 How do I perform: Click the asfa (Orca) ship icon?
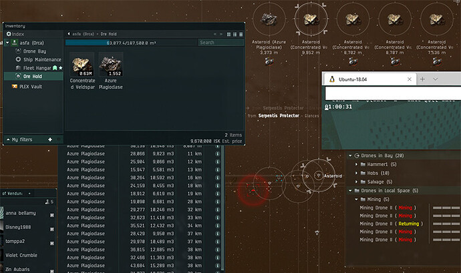[14, 43]
